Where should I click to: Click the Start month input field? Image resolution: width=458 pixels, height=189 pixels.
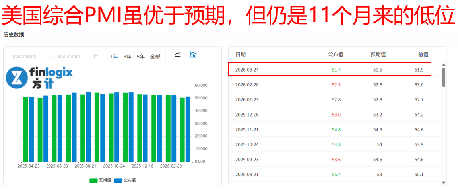pyautogui.click(x=25, y=57)
